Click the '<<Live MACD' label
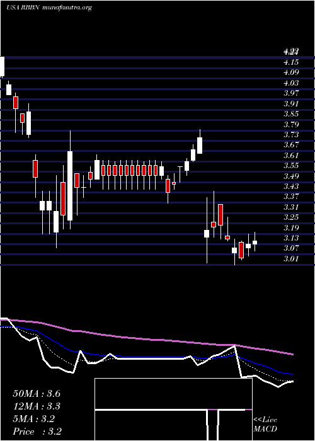 tap(265, 425)
